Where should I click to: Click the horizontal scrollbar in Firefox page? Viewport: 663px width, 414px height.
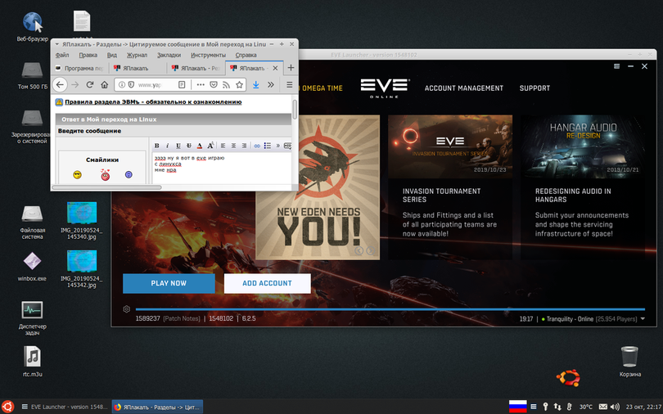point(106,187)
